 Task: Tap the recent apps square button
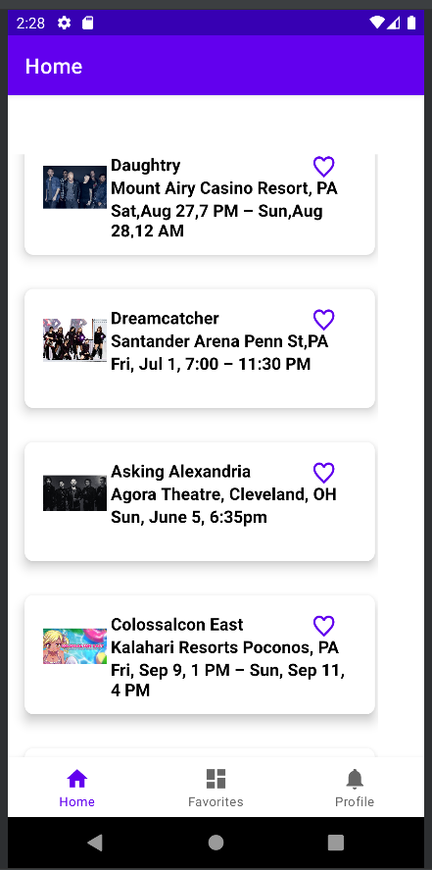pyautogui.click(x=336, y=843)
